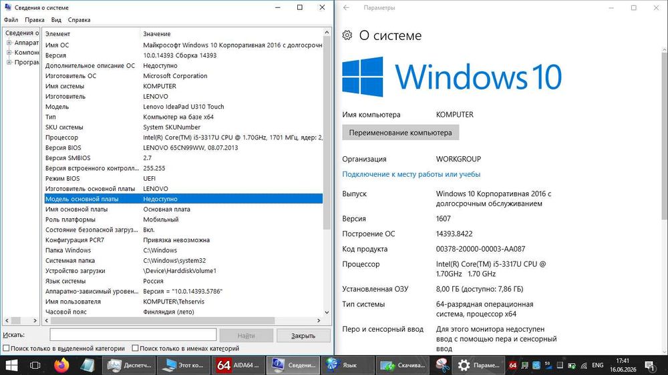Click the Найти button
This screenshot has height=375, width=668.
click(246, 336)
